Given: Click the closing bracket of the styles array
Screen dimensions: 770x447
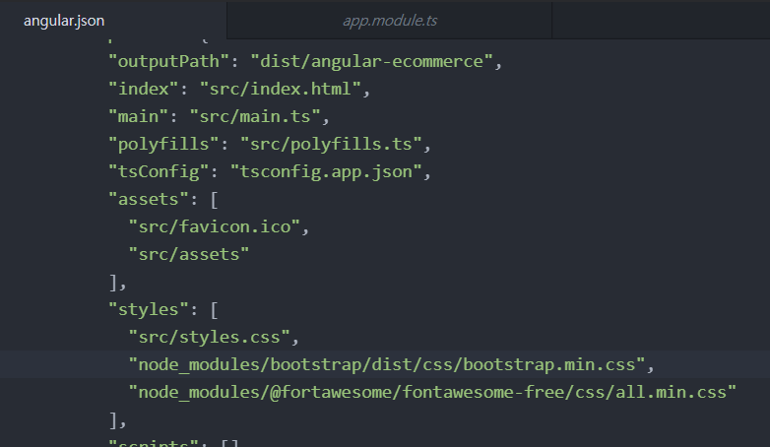Looking at the screenshot, I should [x=113, y=420].
